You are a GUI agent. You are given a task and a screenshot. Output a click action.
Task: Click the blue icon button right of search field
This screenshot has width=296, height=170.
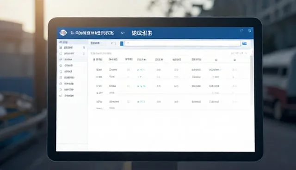[244, 43]
